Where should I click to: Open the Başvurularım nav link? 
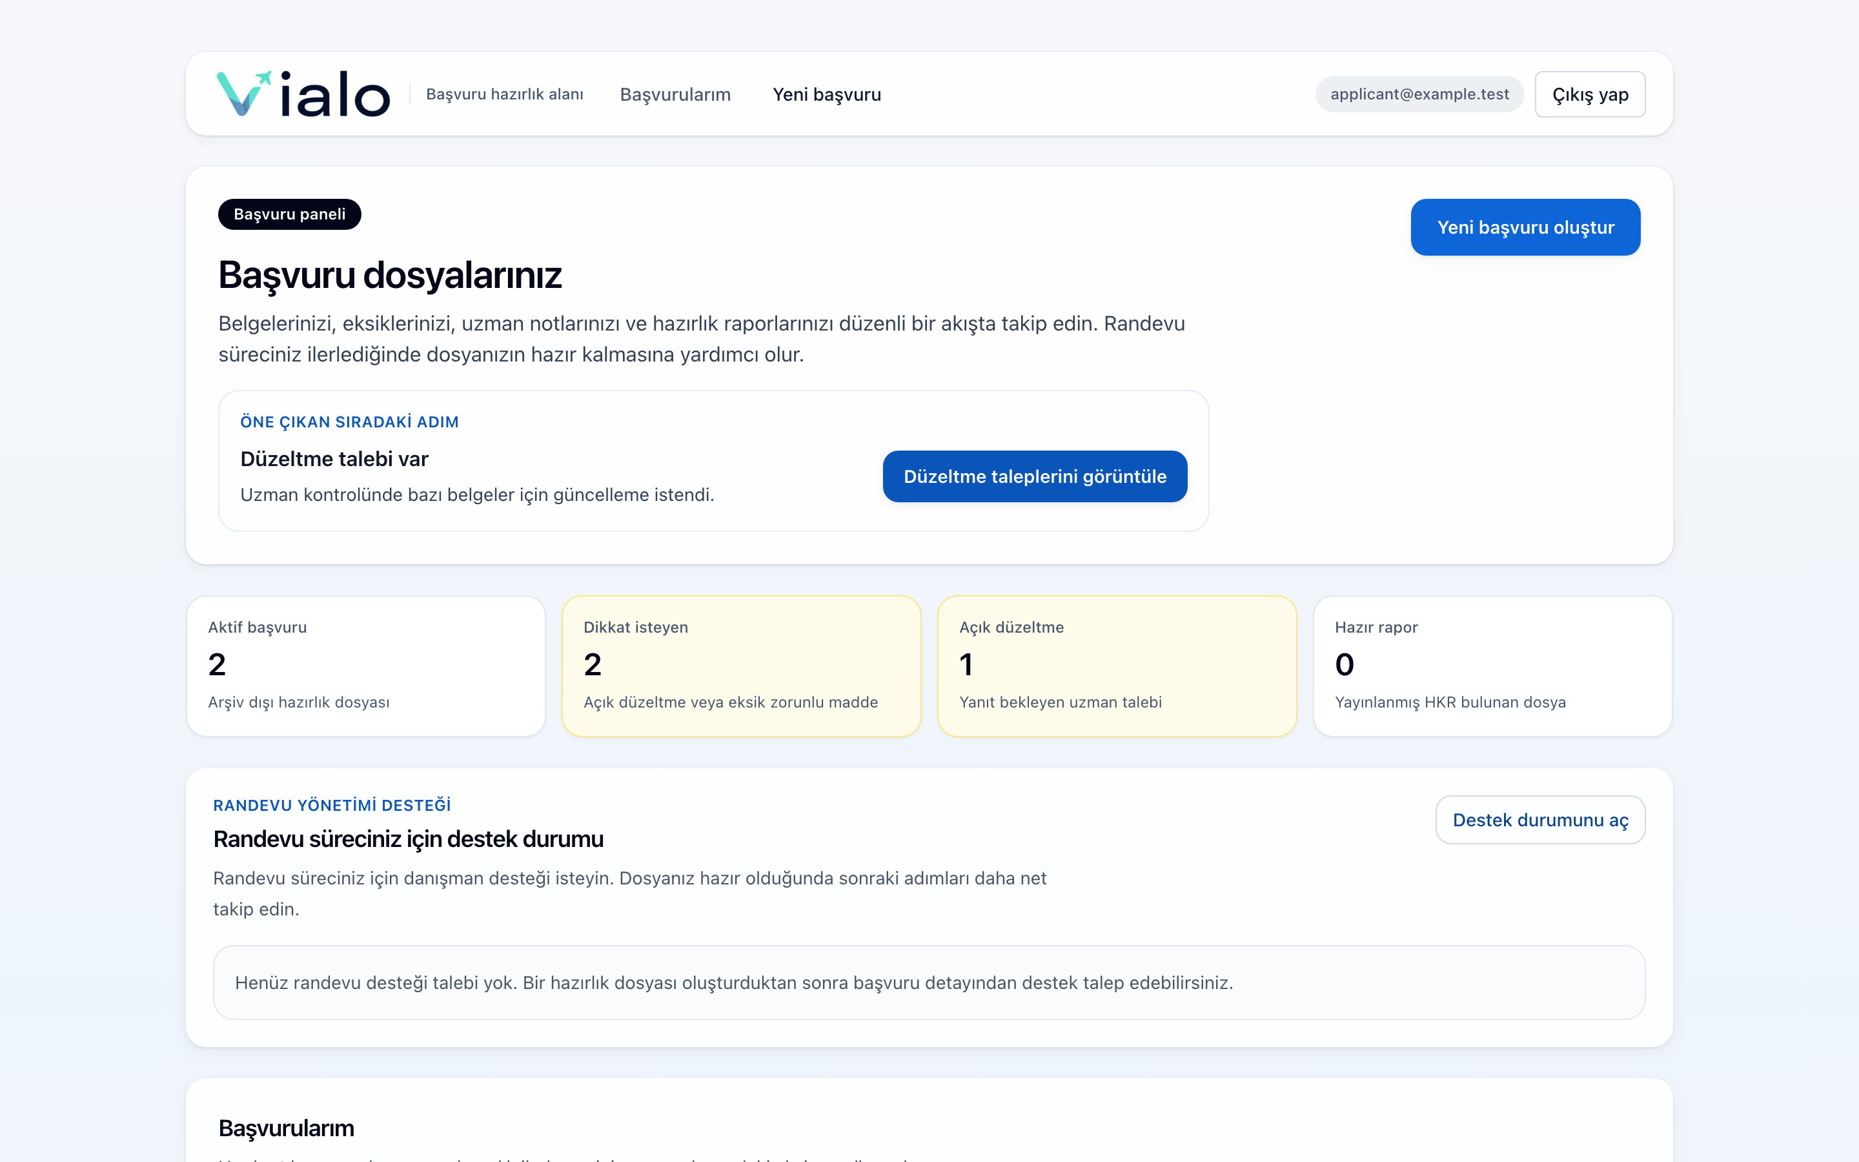(675, 94)
